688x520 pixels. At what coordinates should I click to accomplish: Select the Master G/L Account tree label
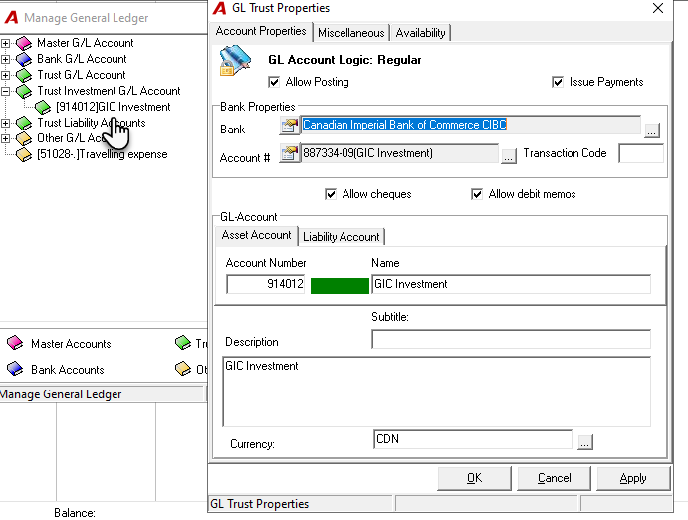[x=85, y=43]
